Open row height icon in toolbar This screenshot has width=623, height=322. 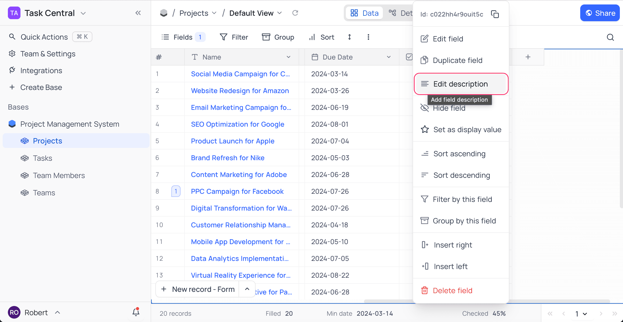click(349, 37)
